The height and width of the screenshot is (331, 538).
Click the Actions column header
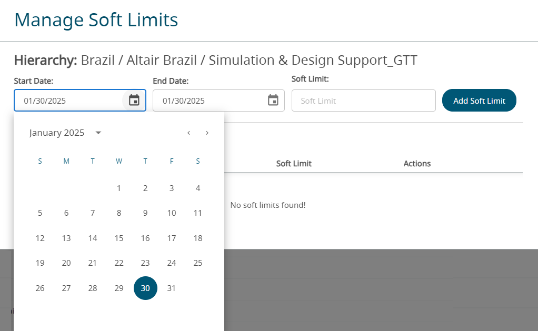[417, 164]
